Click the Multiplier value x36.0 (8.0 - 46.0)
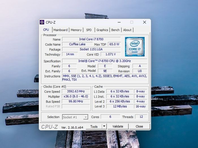 click(76, 96)
